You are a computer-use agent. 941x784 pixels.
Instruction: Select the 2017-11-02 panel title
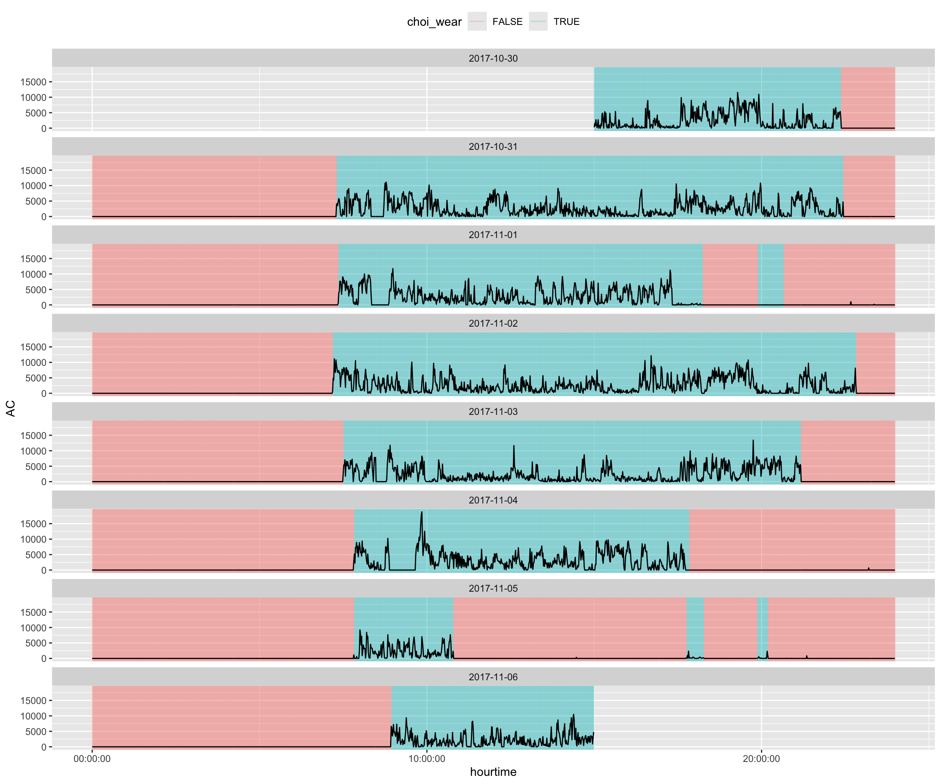[x=493, y=323]
